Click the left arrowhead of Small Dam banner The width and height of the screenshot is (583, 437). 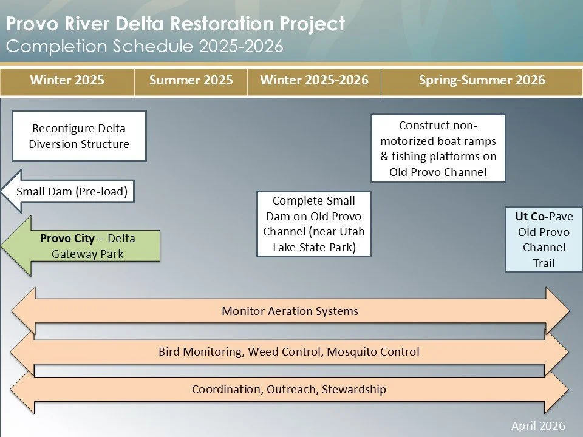click(x=10, y=191)
